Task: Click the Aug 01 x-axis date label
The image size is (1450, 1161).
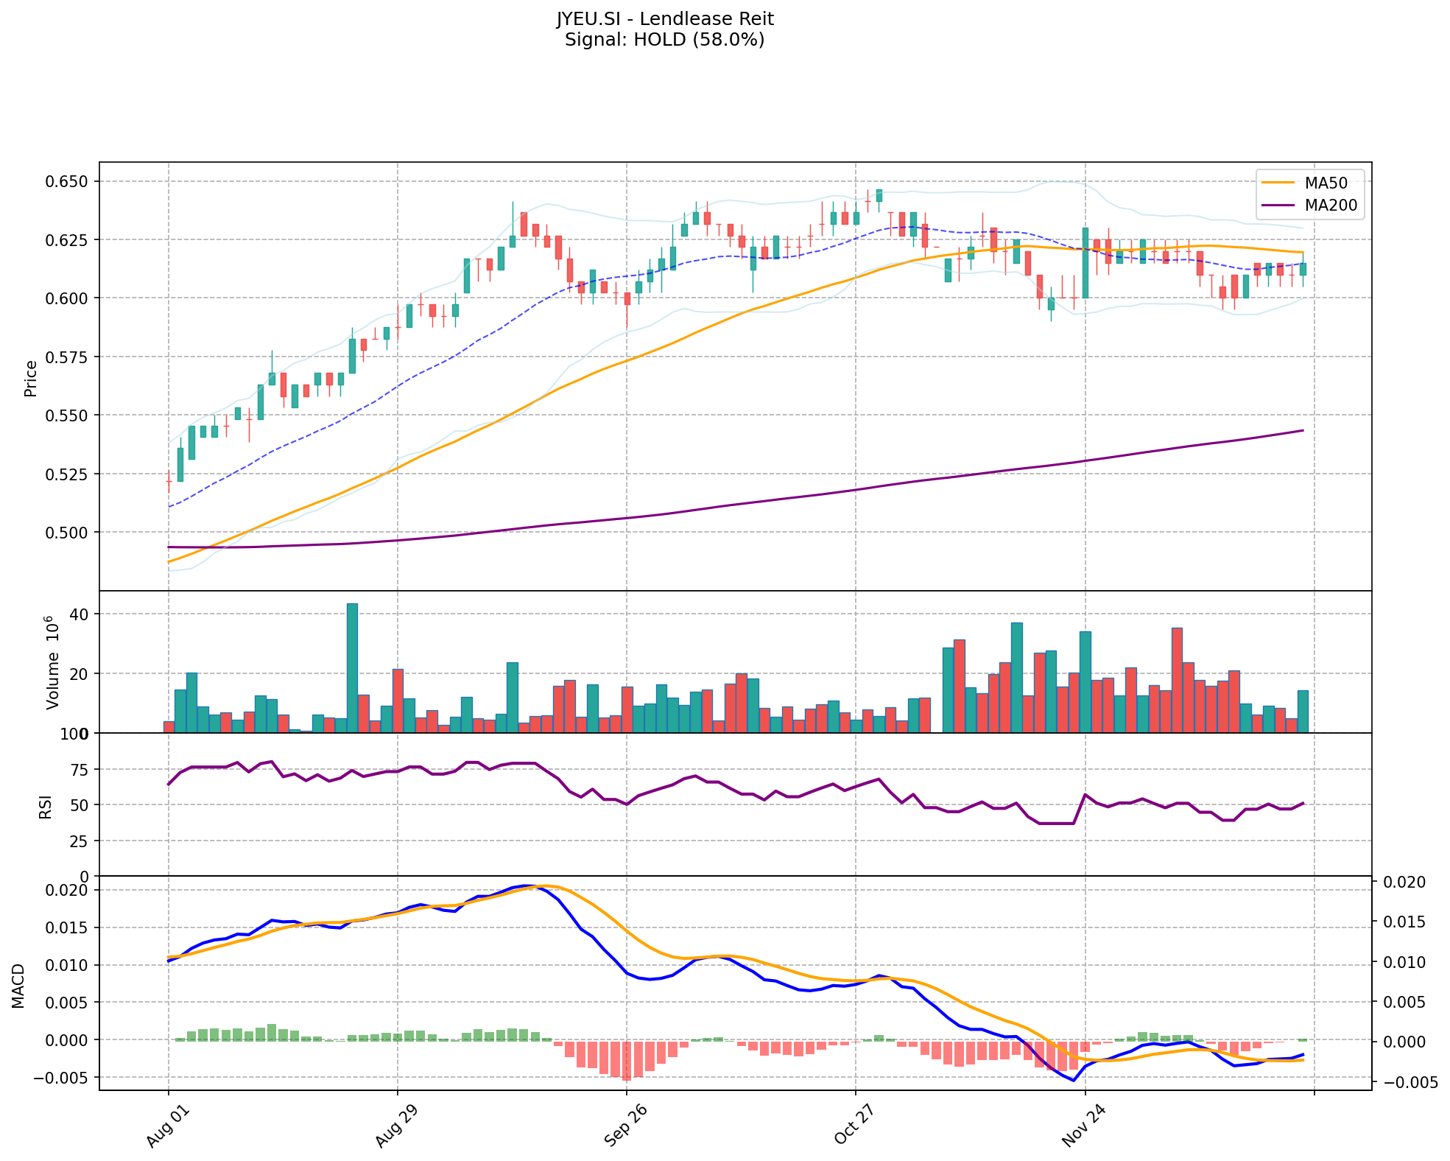Action: 167,1127
